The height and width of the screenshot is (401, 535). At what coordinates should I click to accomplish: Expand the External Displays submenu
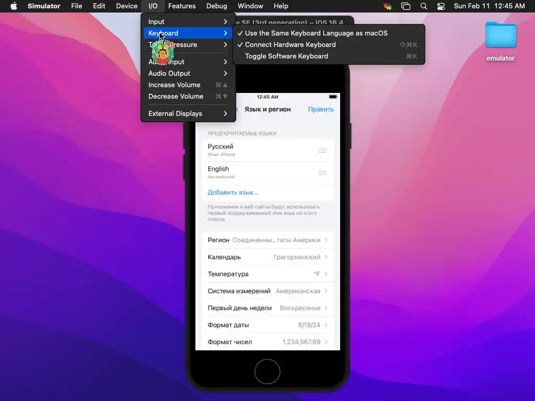point(188,113)
